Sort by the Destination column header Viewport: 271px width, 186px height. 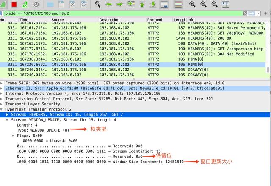click(x=122, y=20)
